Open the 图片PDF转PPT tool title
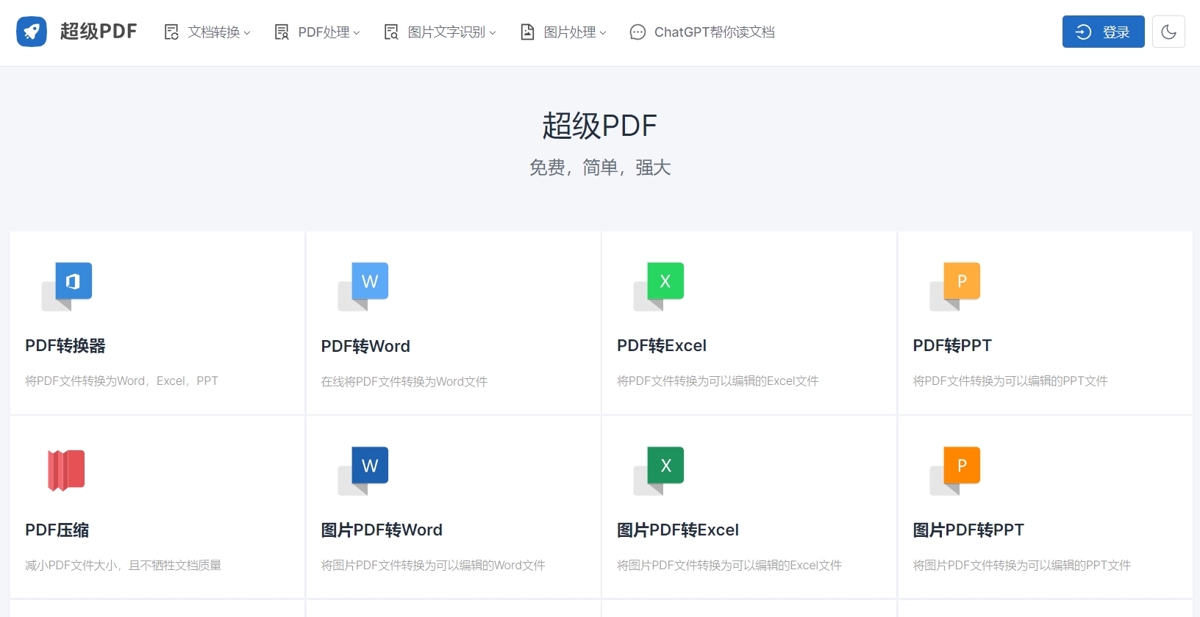1200x617 pixels. [968, 530]
